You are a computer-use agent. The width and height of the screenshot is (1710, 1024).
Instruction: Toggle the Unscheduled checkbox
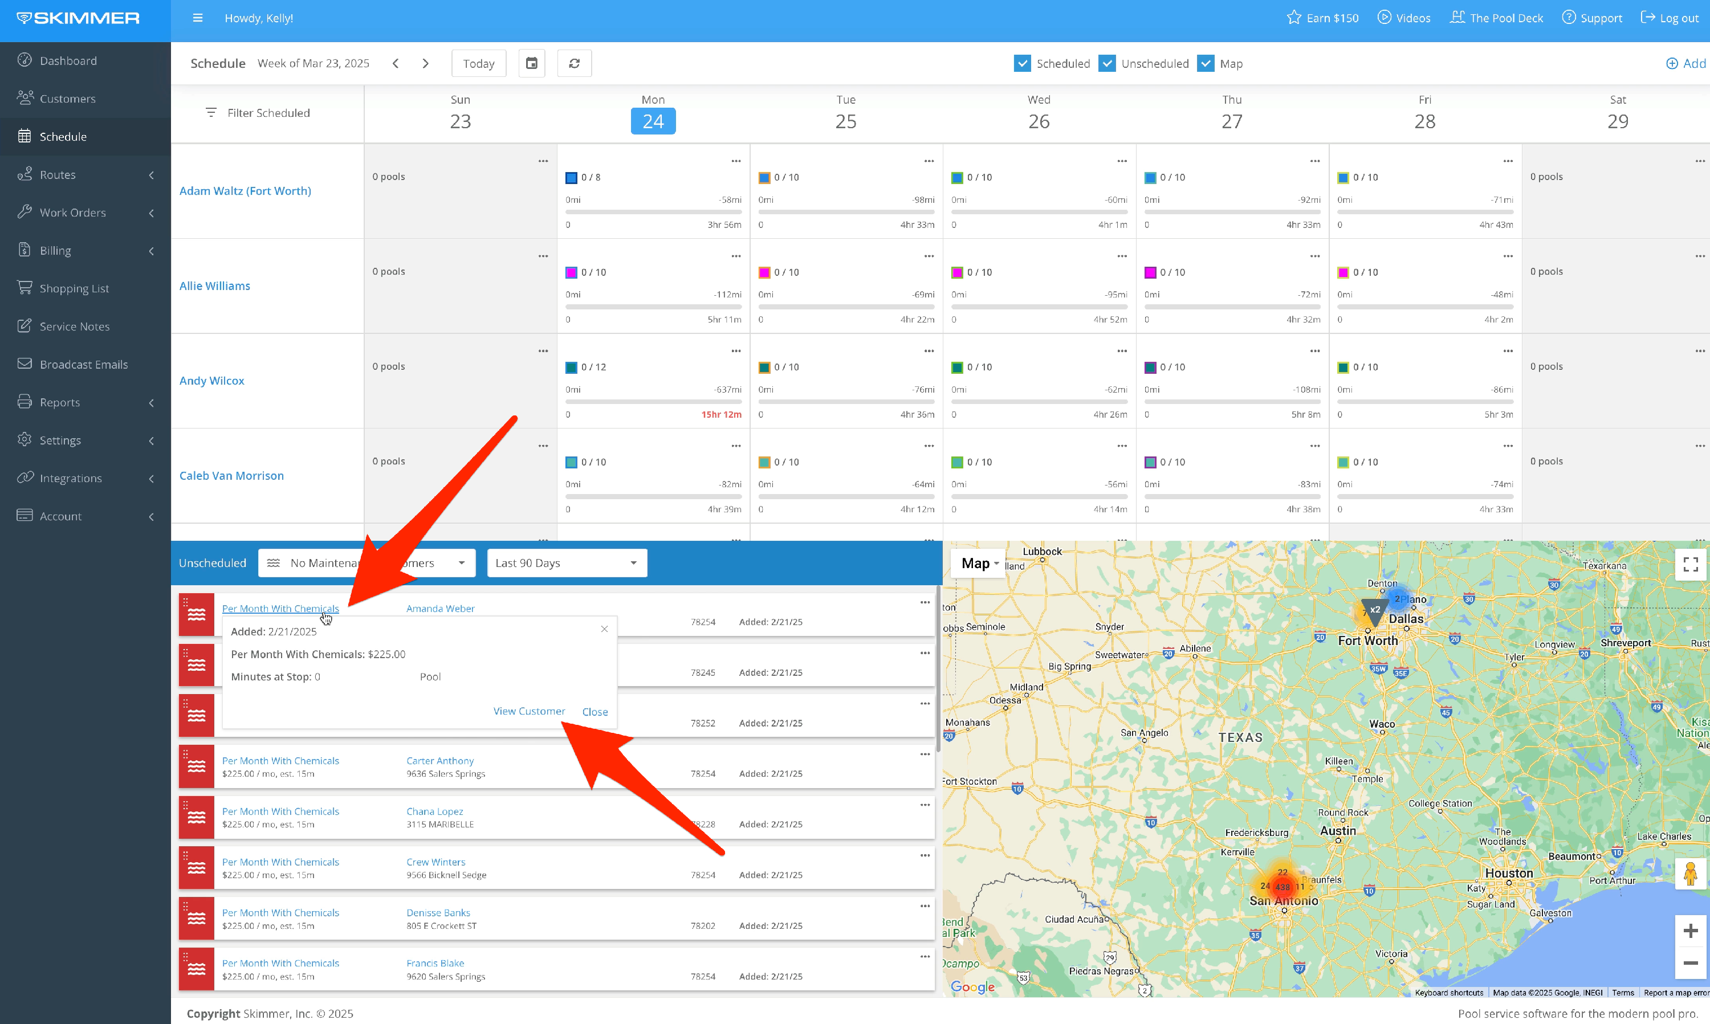pos(1106,63)
